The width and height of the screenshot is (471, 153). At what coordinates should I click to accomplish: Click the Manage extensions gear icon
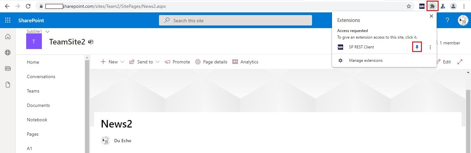point(340,60)
